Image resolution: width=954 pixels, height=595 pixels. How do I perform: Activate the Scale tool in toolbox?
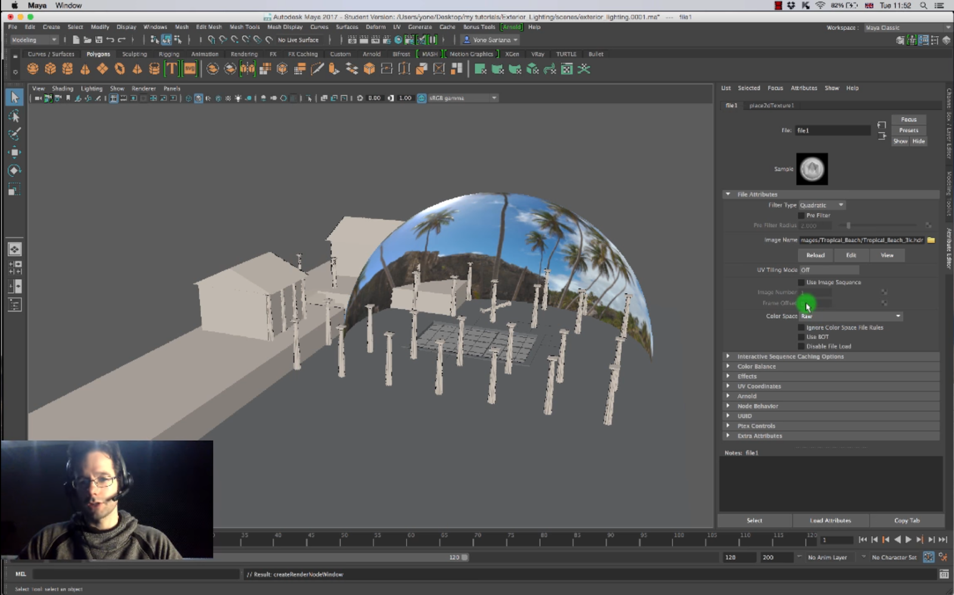tap(14, 190)
